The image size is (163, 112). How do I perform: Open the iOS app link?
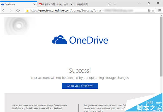47,108
